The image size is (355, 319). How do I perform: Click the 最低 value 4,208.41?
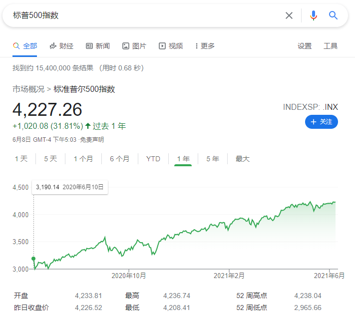[177, 308]
